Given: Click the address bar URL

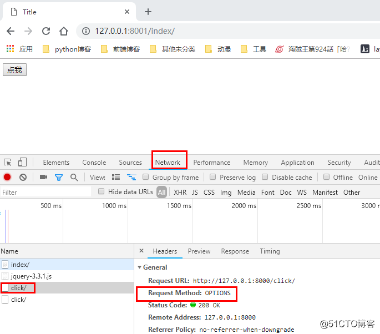Looking at the screenshot, I should pyautogui.click(x=135, y=31).
